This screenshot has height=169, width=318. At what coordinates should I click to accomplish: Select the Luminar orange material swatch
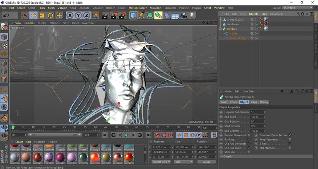point(49,148)
